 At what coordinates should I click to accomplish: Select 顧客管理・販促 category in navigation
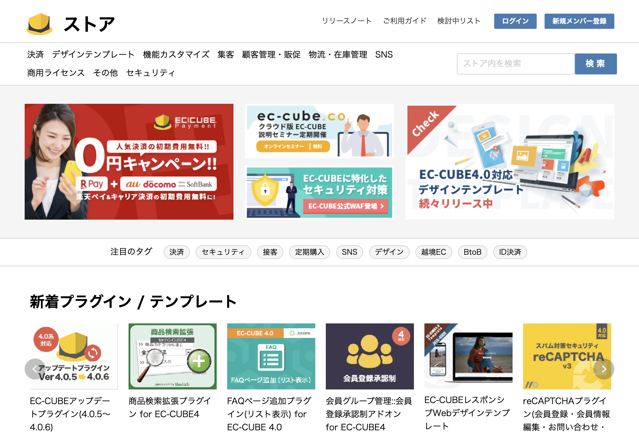click(271, 55)
